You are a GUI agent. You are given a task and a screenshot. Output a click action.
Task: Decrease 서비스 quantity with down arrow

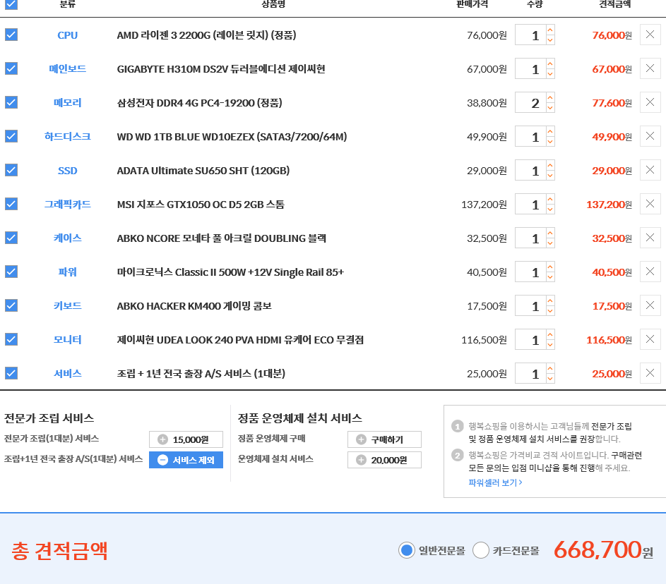pos(550,379)
